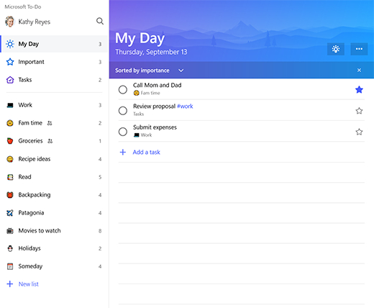Open the Read list
This screenshot has width=374, height=308.
coord(55,177)
